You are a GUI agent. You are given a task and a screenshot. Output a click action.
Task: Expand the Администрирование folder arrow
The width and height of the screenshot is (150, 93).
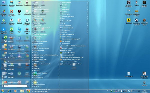[x=87, y=16]
